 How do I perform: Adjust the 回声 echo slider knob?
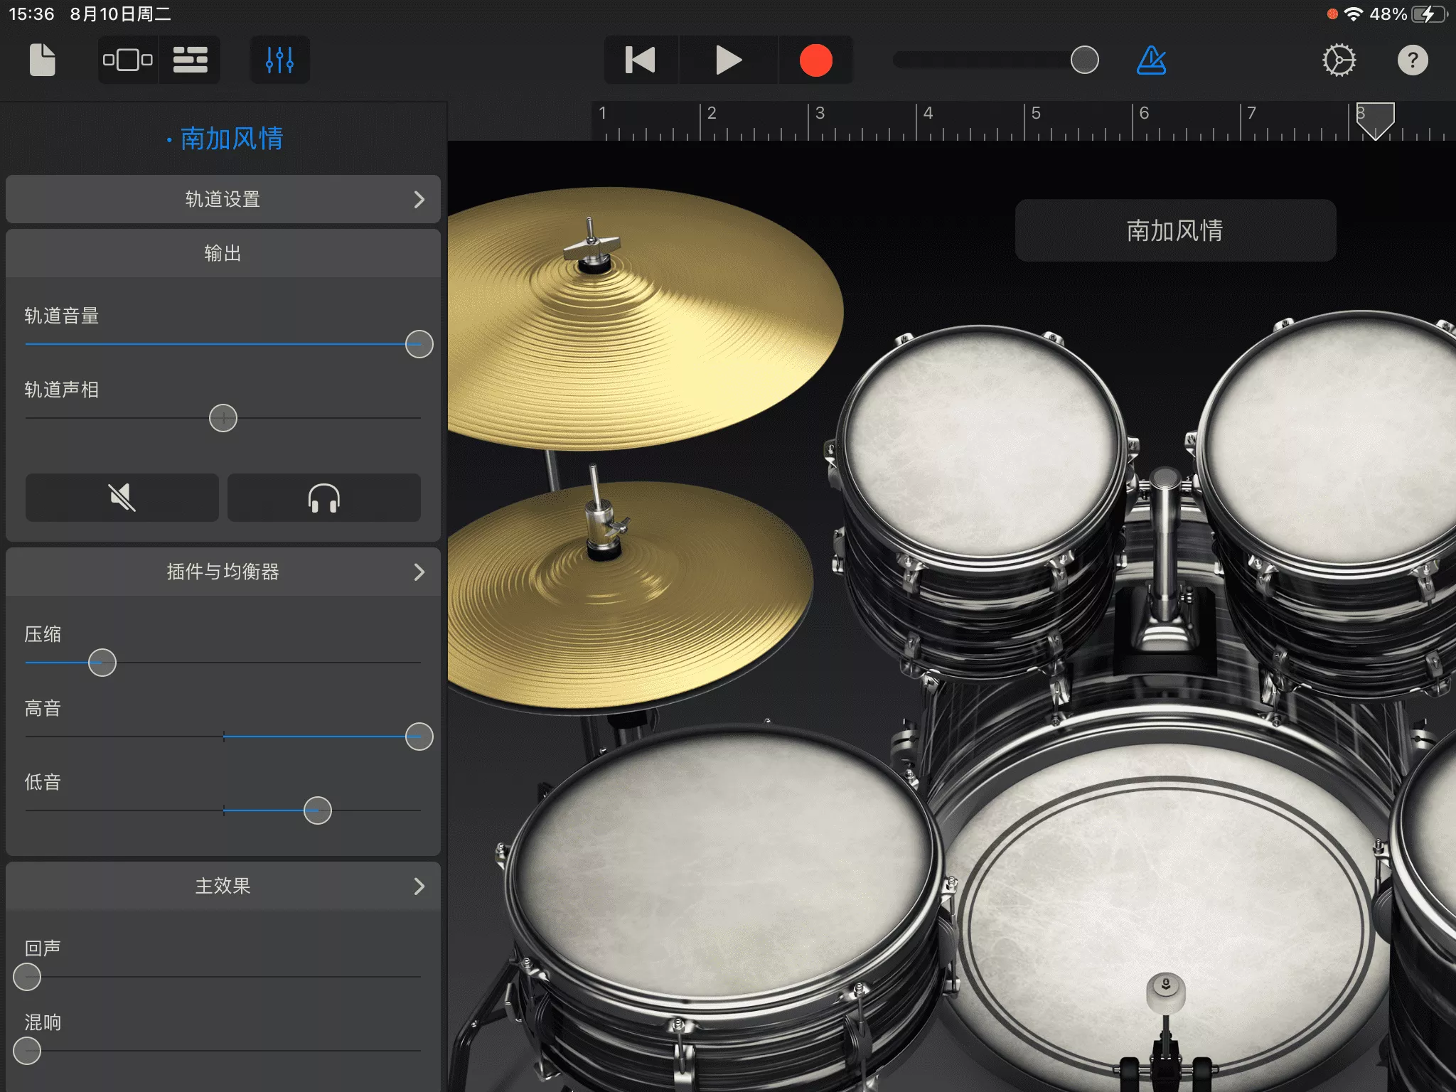(27, 977)
